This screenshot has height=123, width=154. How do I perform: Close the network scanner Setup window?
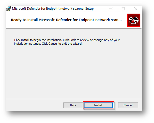[x=136, y=9]
